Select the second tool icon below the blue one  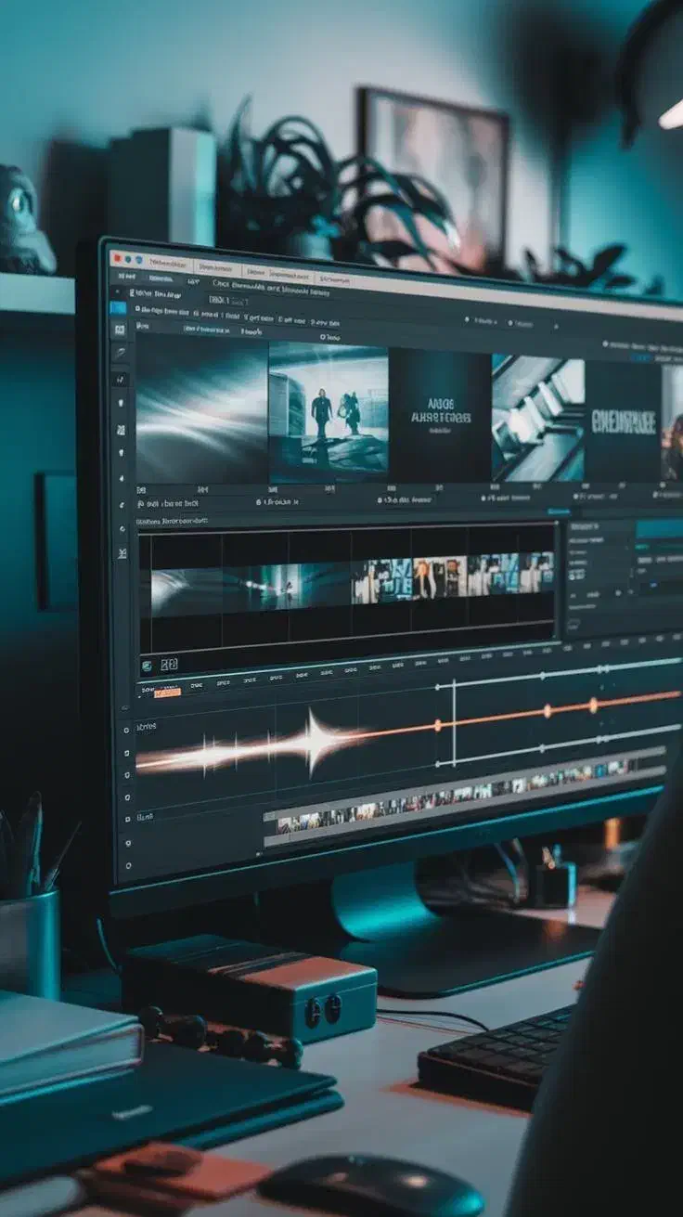pyautogui.click(x=120, y=353)
